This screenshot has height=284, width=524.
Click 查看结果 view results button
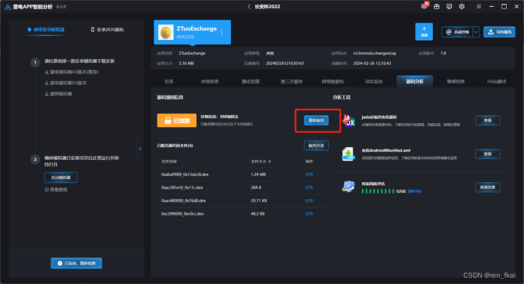487,187
